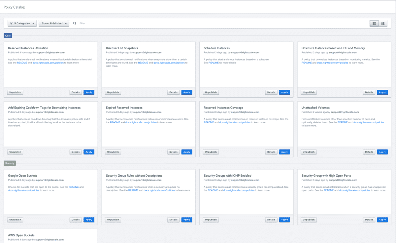Open Details for Schedule Instances policy
This screenshot has width=396, height=243.
[271, 92]
